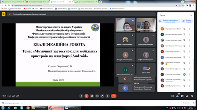
Task: Open more actions for Олександр Харченко in list
Action: pos(189,63)
